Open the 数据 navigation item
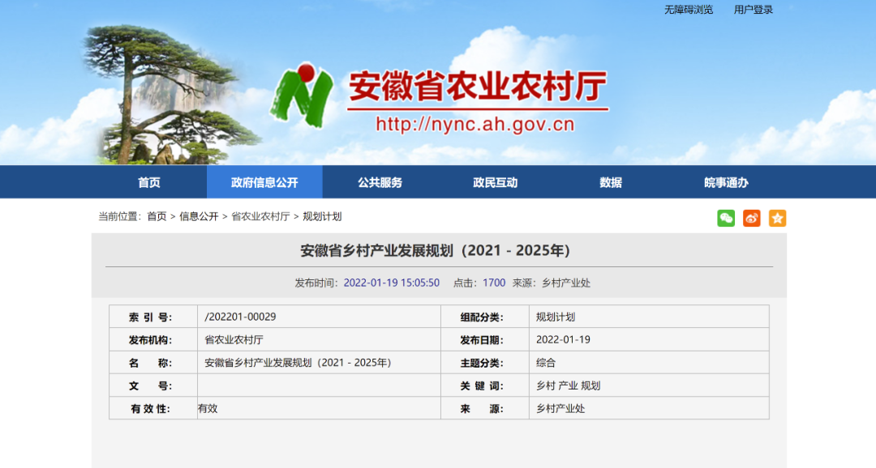The height and width of the screenshot is (468, 876). [x=611, y=182]
